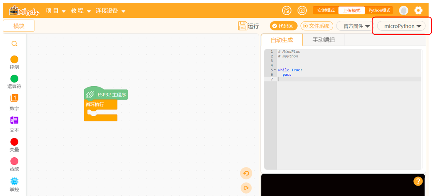Open the purple 文本 category
The width and height of the screenshot is (435, 196).
pyautogui.click(x=14, y=124)
